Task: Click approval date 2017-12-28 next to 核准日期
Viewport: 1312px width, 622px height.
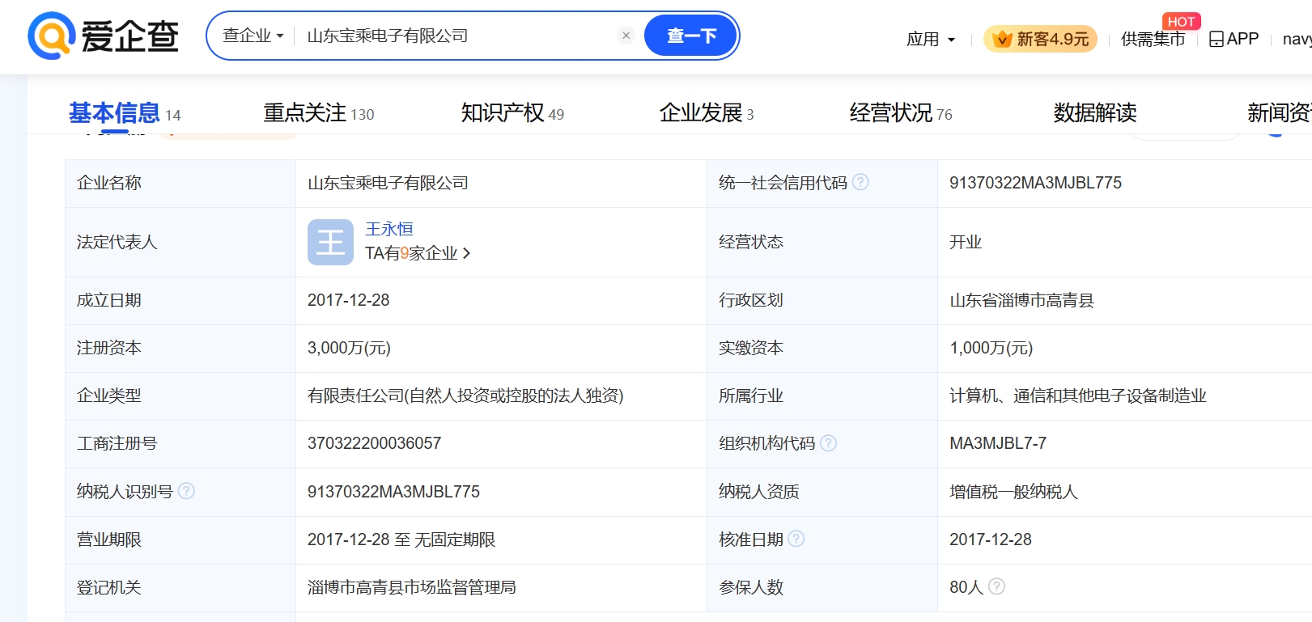Action: (x=991, y=539)
